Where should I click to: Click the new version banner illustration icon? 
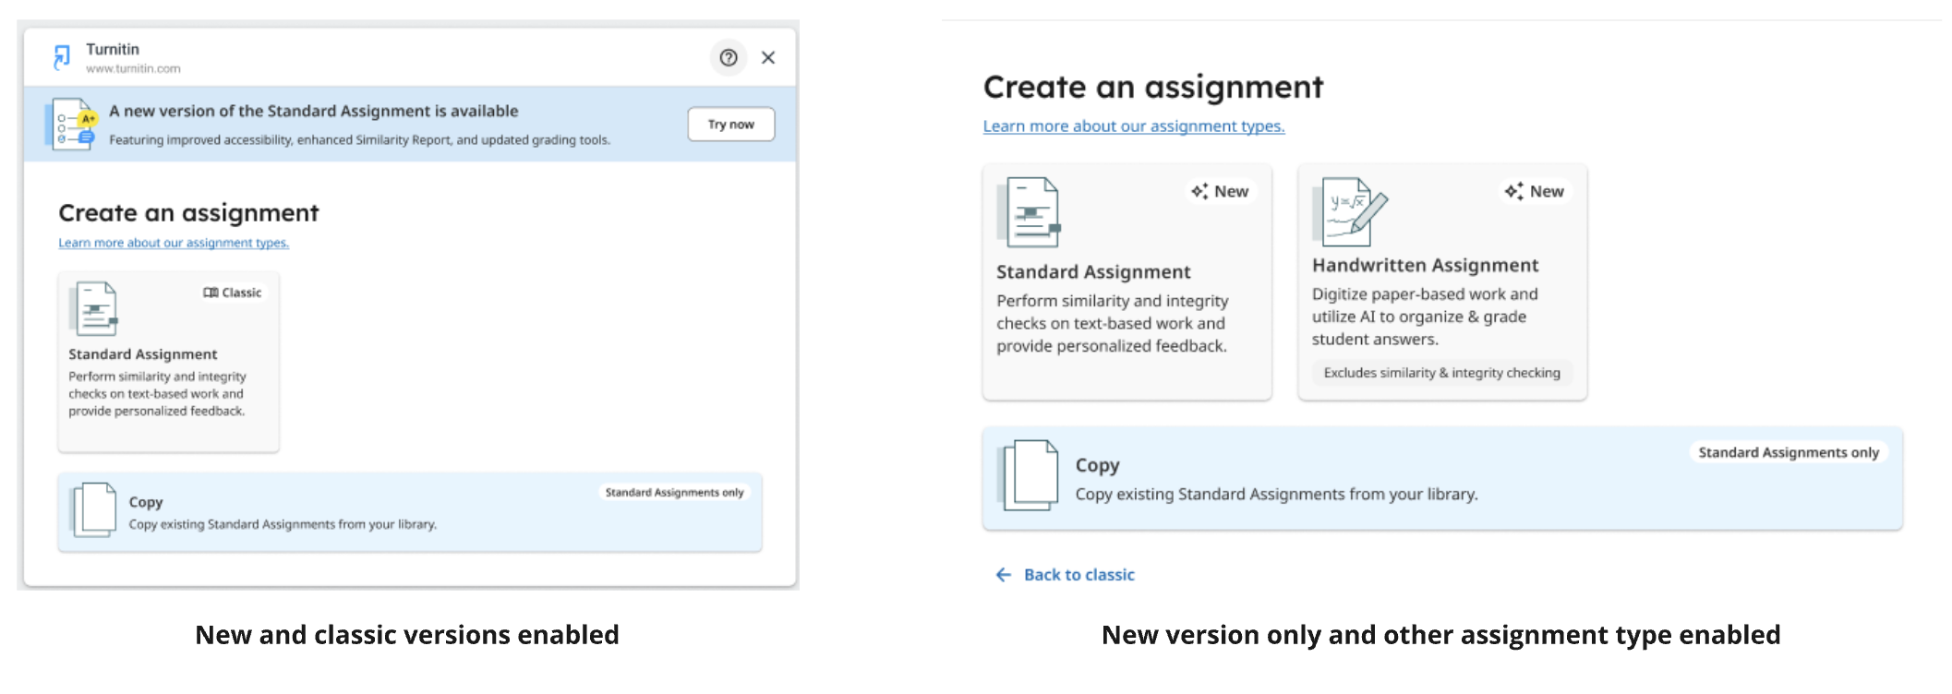pyautogui.click(x=72, y=124)
